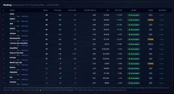Click the Ranking section title
This screenshot has height=94, width=174.
point(7,5)
